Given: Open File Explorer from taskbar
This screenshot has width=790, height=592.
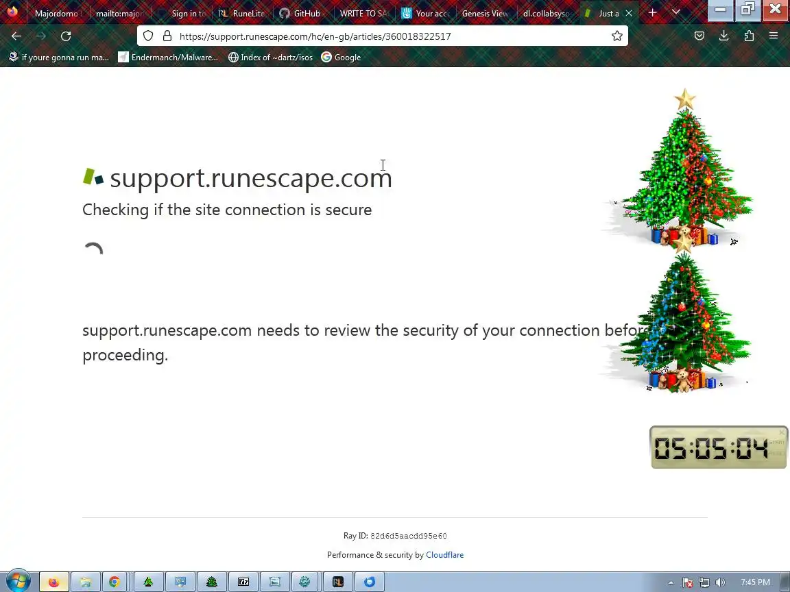Looking at the screenshot, I should pyautogui.click(x=86, y=582).
